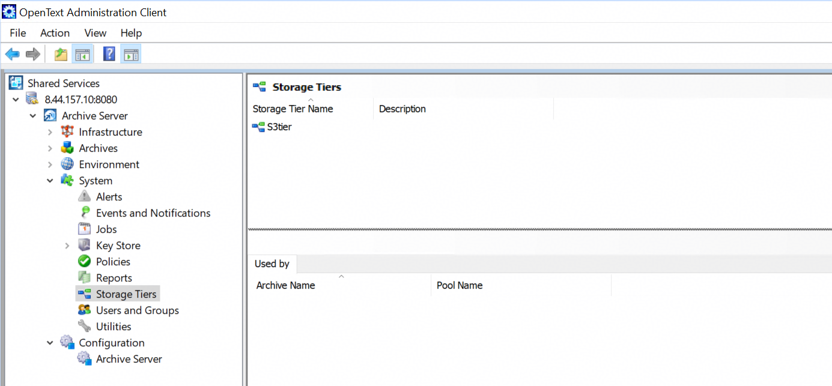Open the View menu
832x386 pixels.
96,33
